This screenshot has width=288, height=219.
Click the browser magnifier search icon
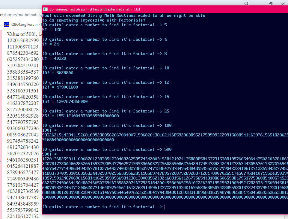pyautogui.click(x=246, y=4)
